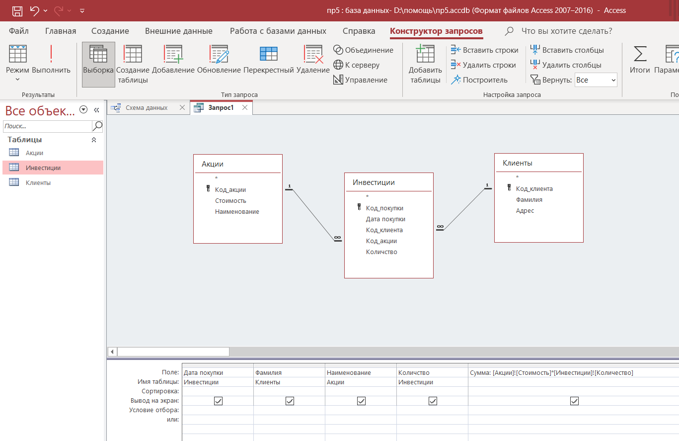Close the Схема данных tab
The image size is (679, 441).
pyautogui.click(x=182, y=107)
